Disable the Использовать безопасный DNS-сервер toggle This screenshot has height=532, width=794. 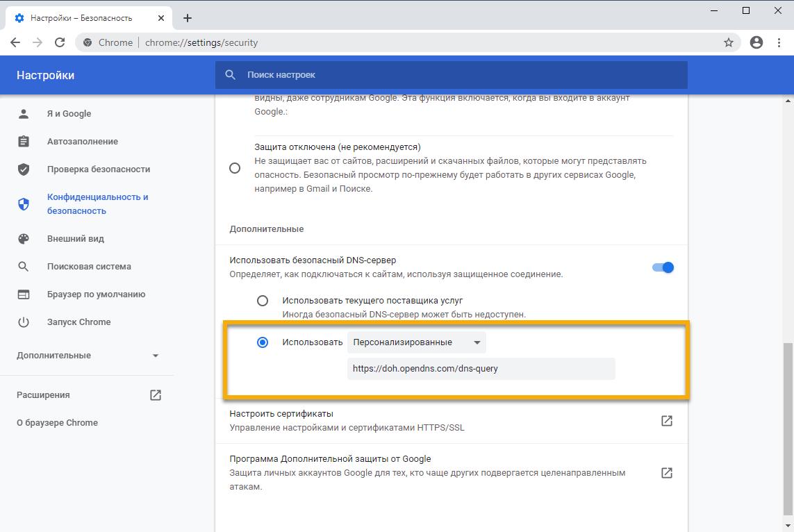663,267
